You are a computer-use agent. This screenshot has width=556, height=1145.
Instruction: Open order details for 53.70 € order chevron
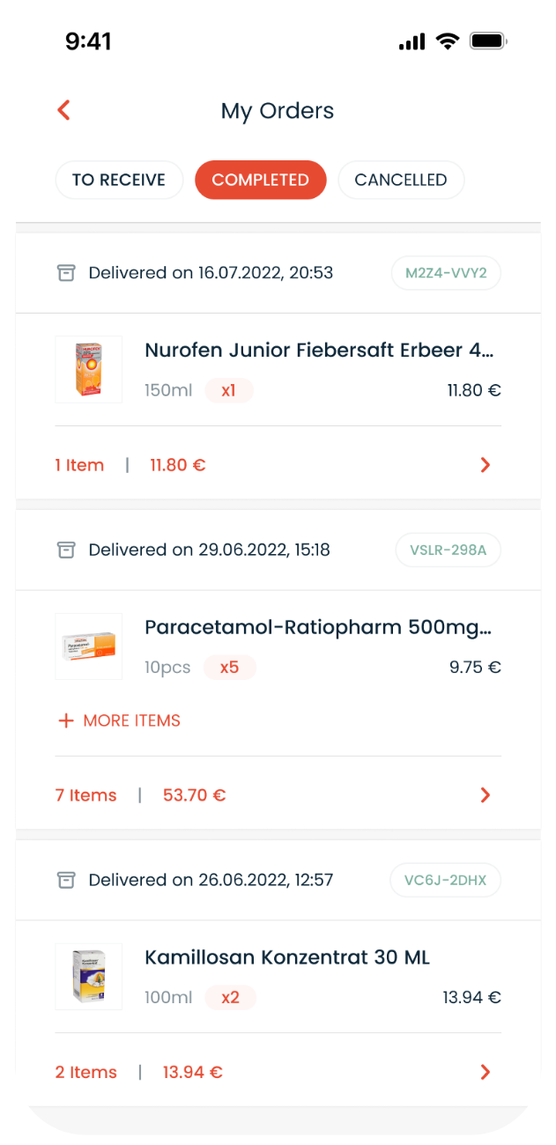(x=485, y=795)
